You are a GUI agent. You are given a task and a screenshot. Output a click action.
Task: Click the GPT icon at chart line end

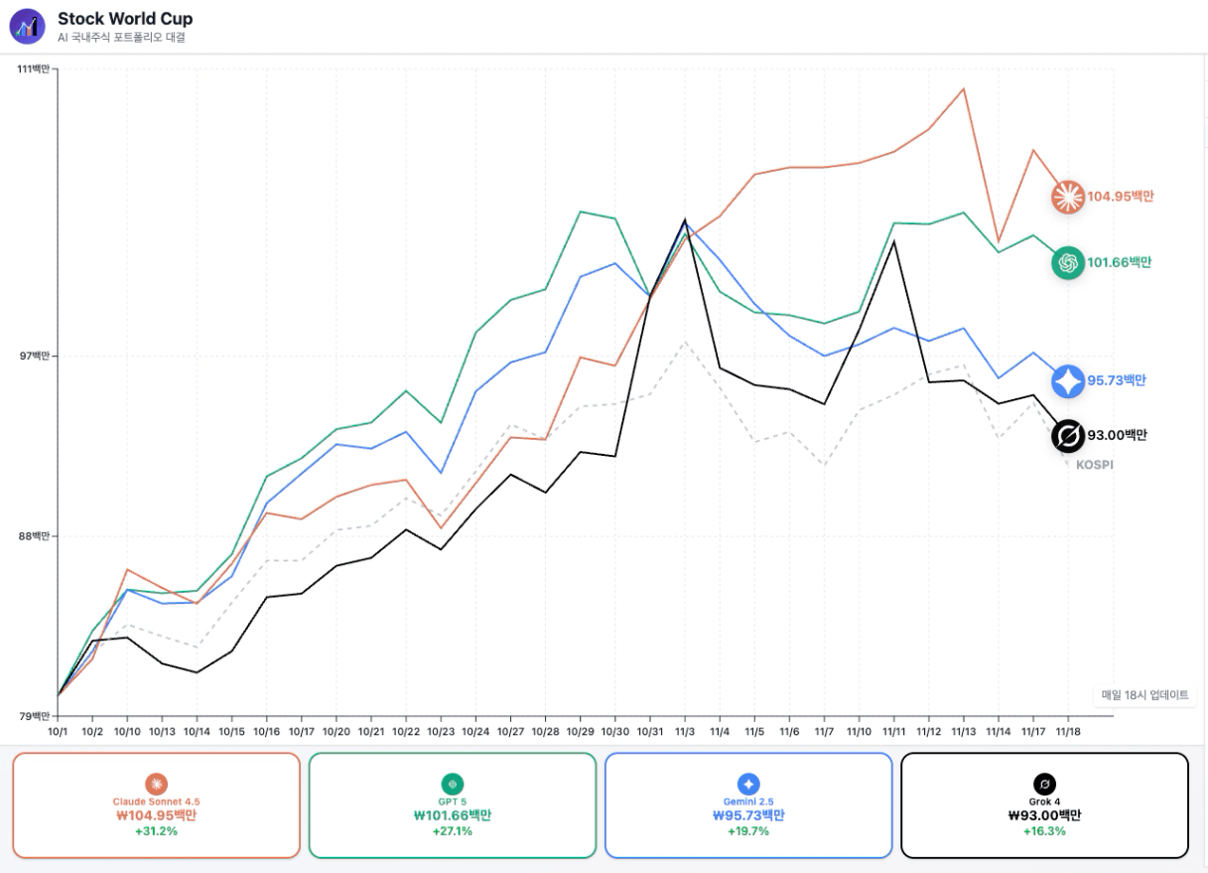coord(1068,263)
